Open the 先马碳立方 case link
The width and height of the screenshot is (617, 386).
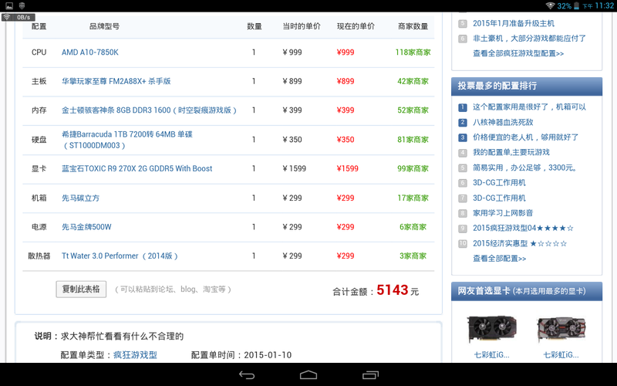point(80,198)
